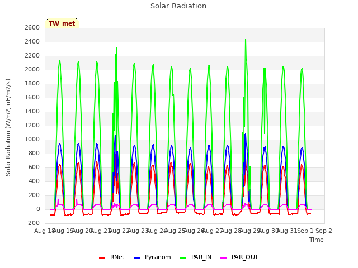The width and height of the screenshot is (358, 268).
Task: Click the blue Pyranom legend color marker
Action: click(x=136, y=258)
